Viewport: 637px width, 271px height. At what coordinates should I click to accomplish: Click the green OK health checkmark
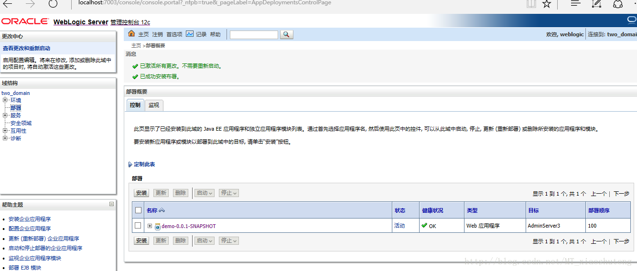pos(424,226)
